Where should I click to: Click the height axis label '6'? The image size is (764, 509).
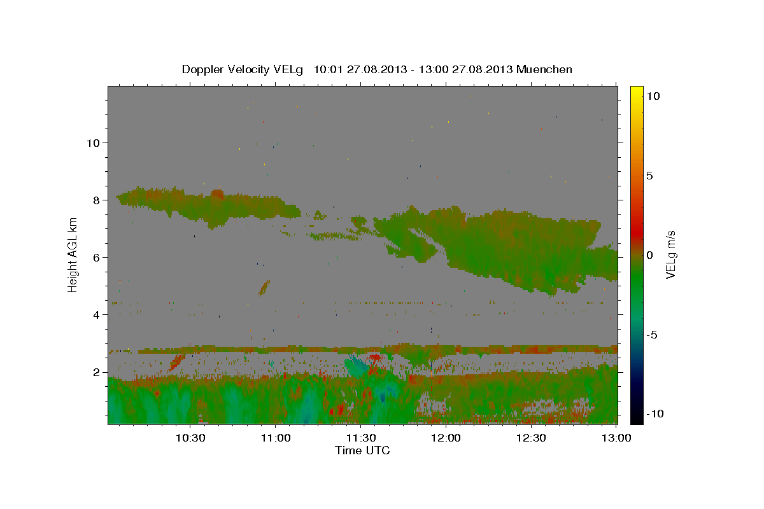click(96, 258)
